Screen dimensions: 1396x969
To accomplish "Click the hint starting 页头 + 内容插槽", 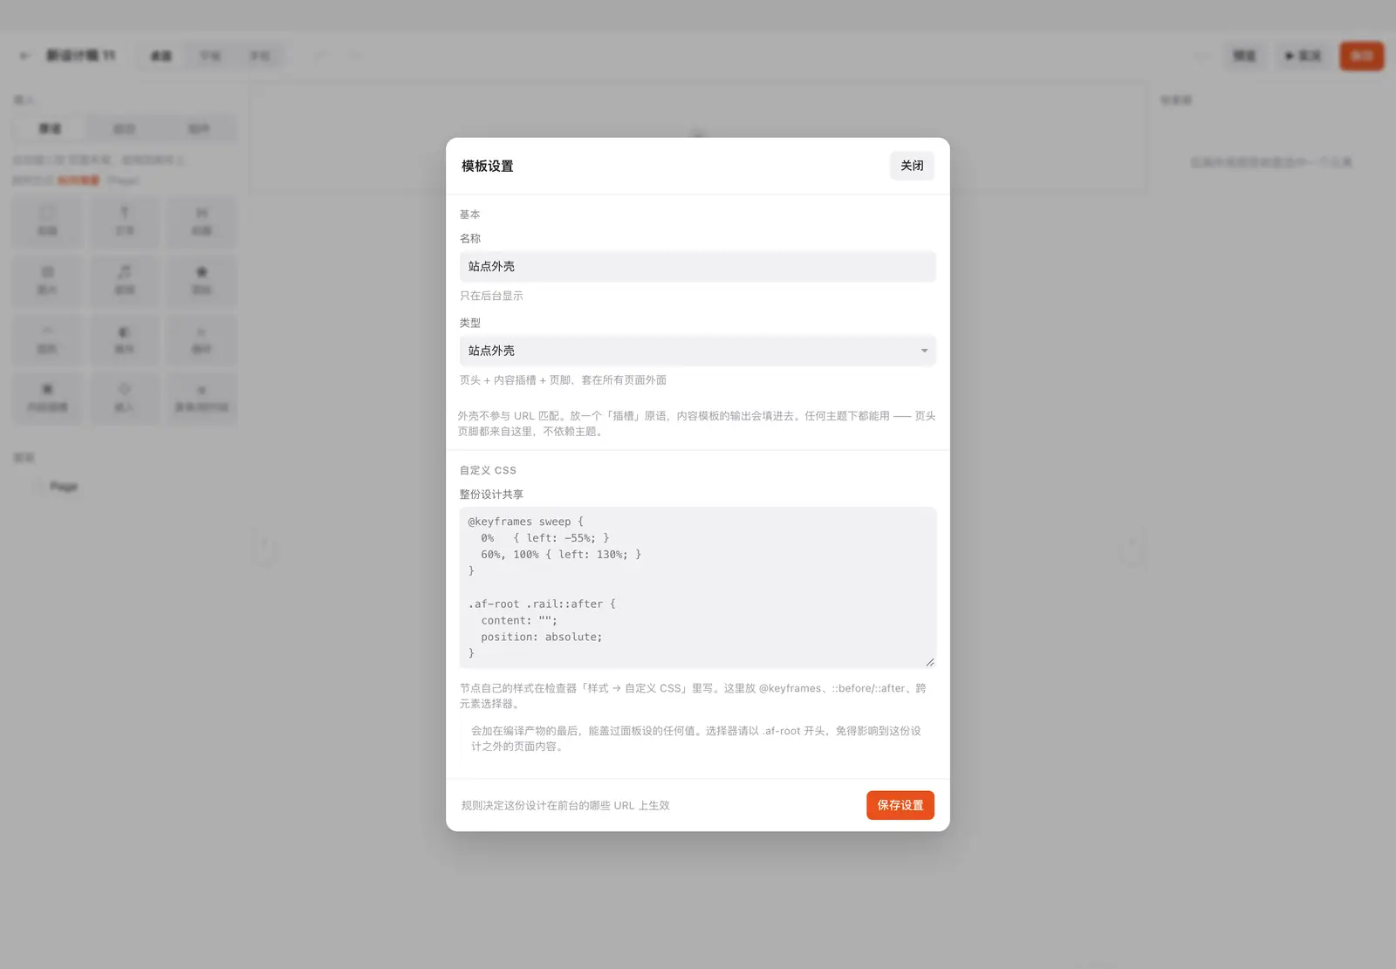I will pos(563,380).
